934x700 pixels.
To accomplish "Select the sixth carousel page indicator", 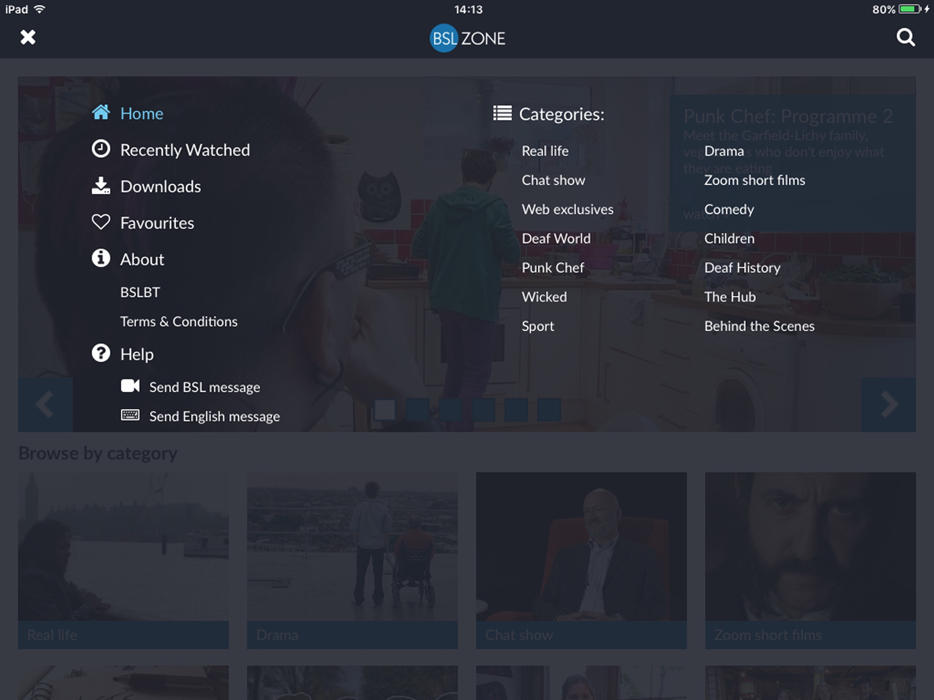I will click(x=549, y=409).
